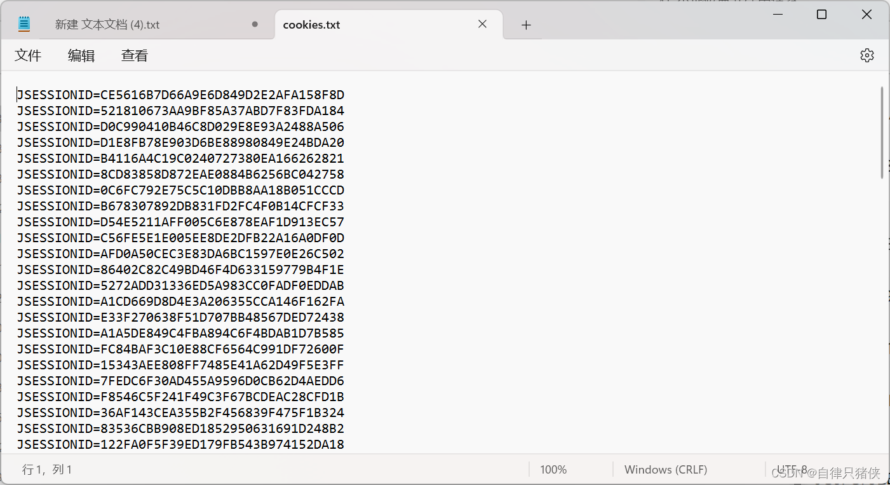Open Notepad settings gear icon
Image resolution: width=890 pixels, height=485 pixels.
click(866, 55)
